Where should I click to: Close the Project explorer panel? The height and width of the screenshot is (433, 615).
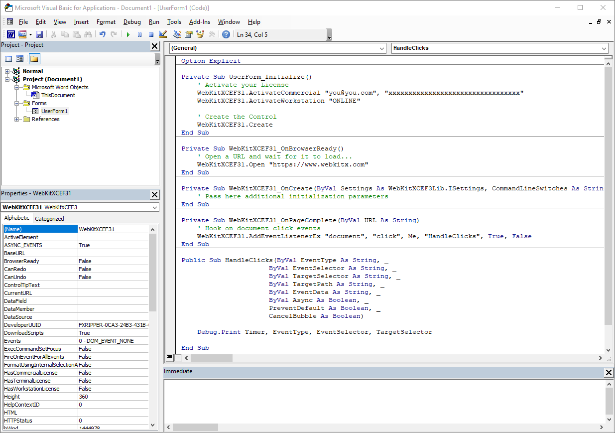154,46
